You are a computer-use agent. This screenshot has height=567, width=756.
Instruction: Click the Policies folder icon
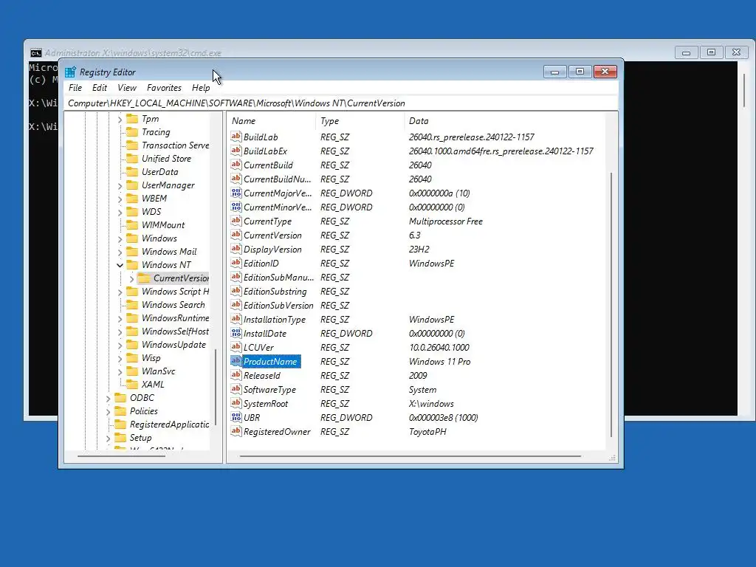120,410
